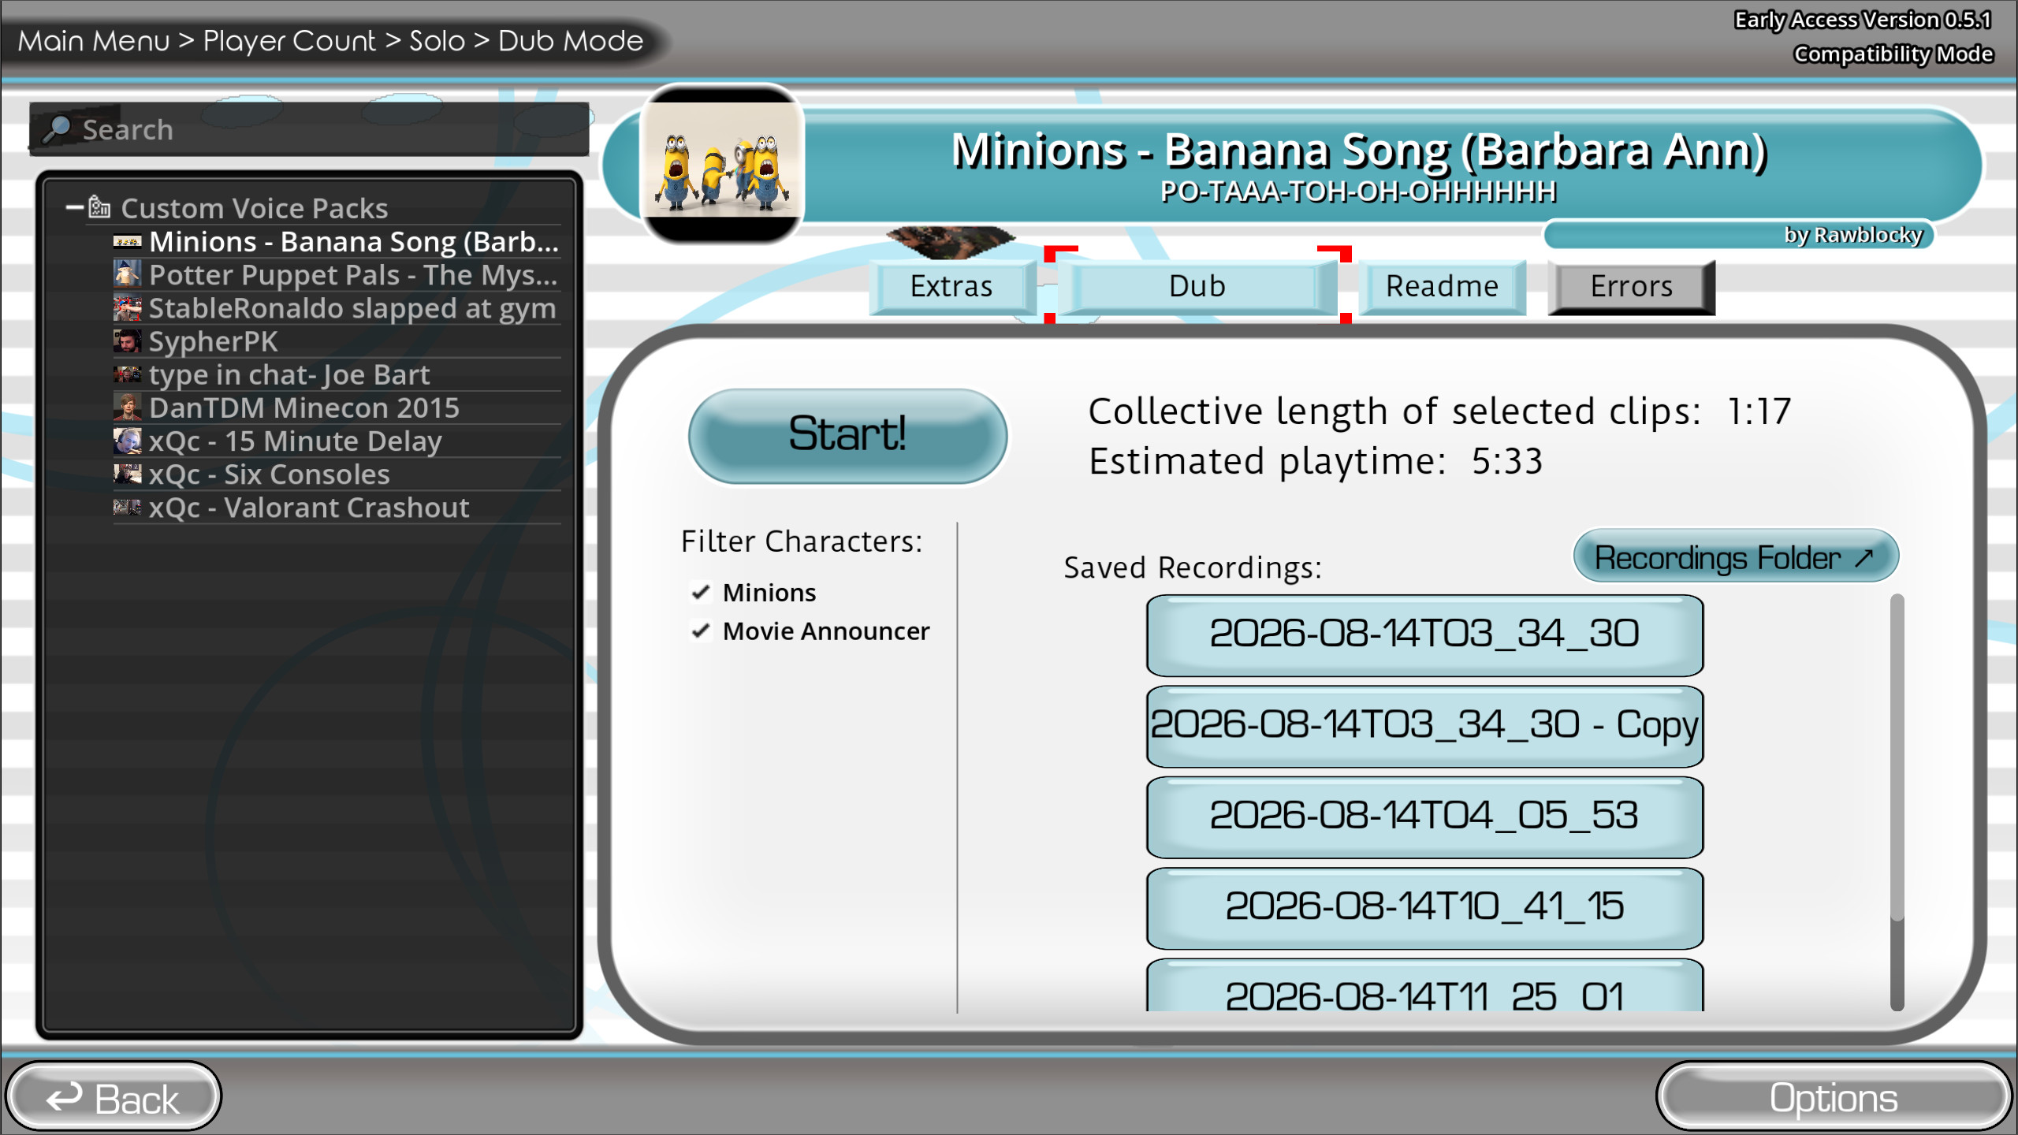Click Main Menu in the breadcrumb

tap(94, 40)
